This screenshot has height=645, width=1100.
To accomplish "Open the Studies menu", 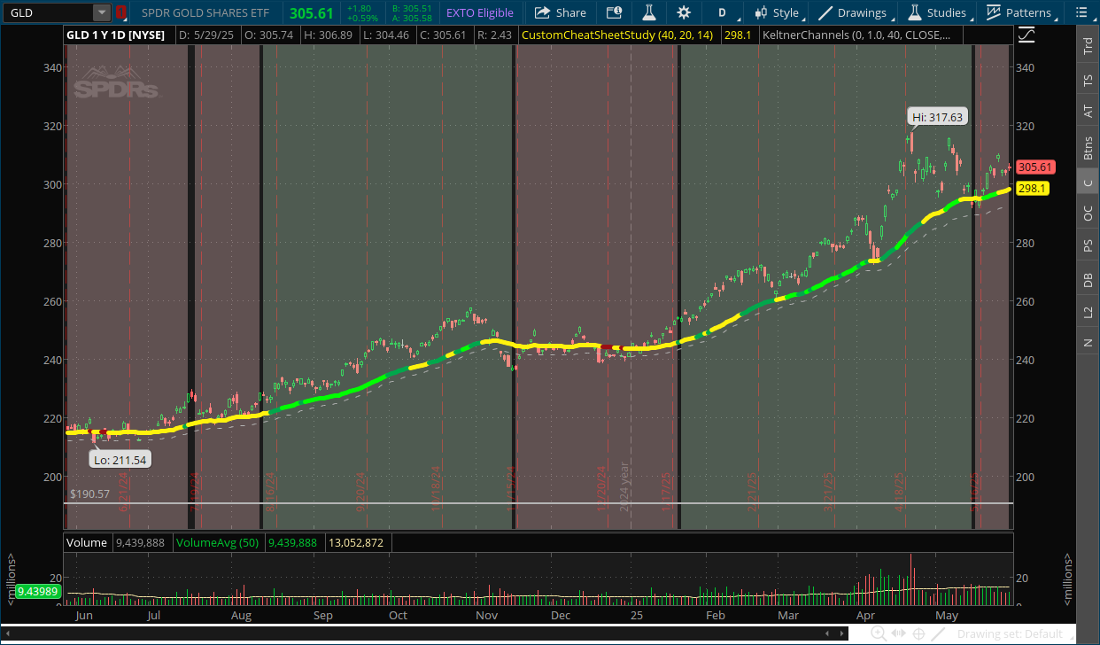I will tap(938, 12).
